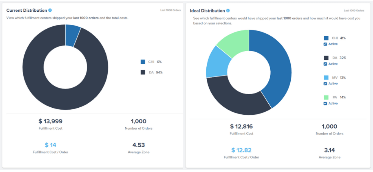The width and height of the screenshot is (373, 172).
Task: Click the blue $12.82 cost per order value
Action: tap(241, 150)
